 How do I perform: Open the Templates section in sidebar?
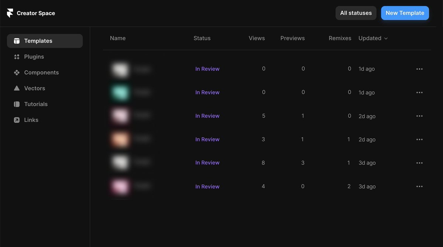point(45,41)
